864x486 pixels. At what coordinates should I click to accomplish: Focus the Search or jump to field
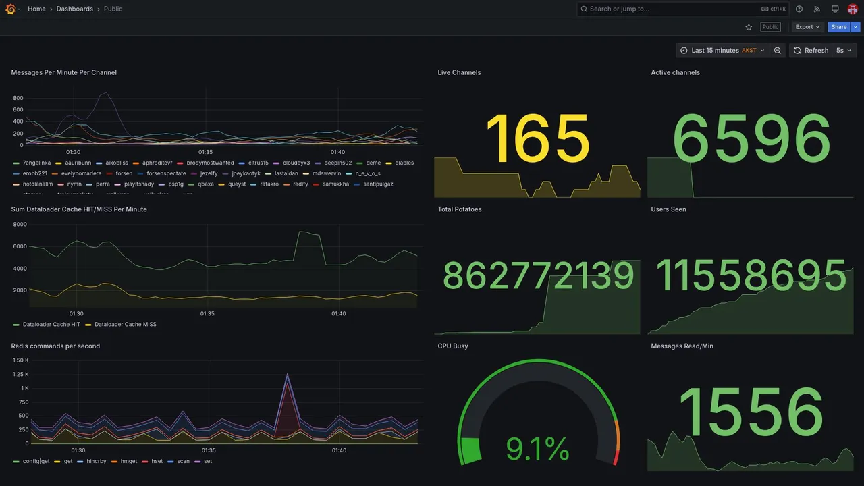point(682,9)
